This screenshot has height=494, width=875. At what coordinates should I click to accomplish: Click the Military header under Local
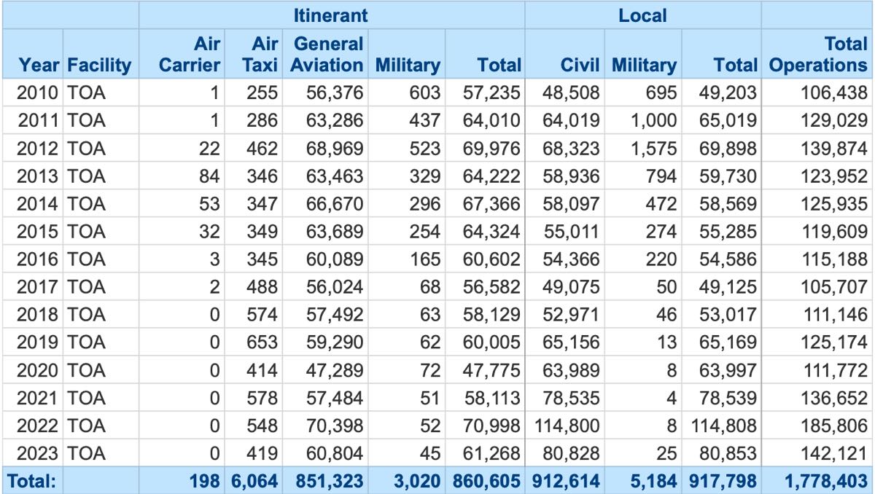pos(644,65)
